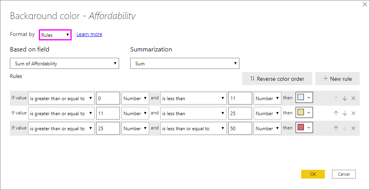The width and height of the screenshot is (370, 190).
Task: Open the Summarization dropdown
Action: (184, 63)
